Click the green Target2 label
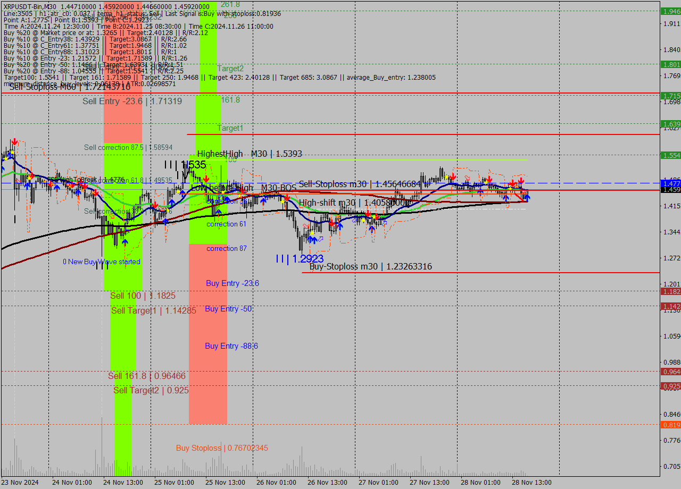The height and width of the screenshot is (489, 681). pyautogui.click(x=230, y=69)
